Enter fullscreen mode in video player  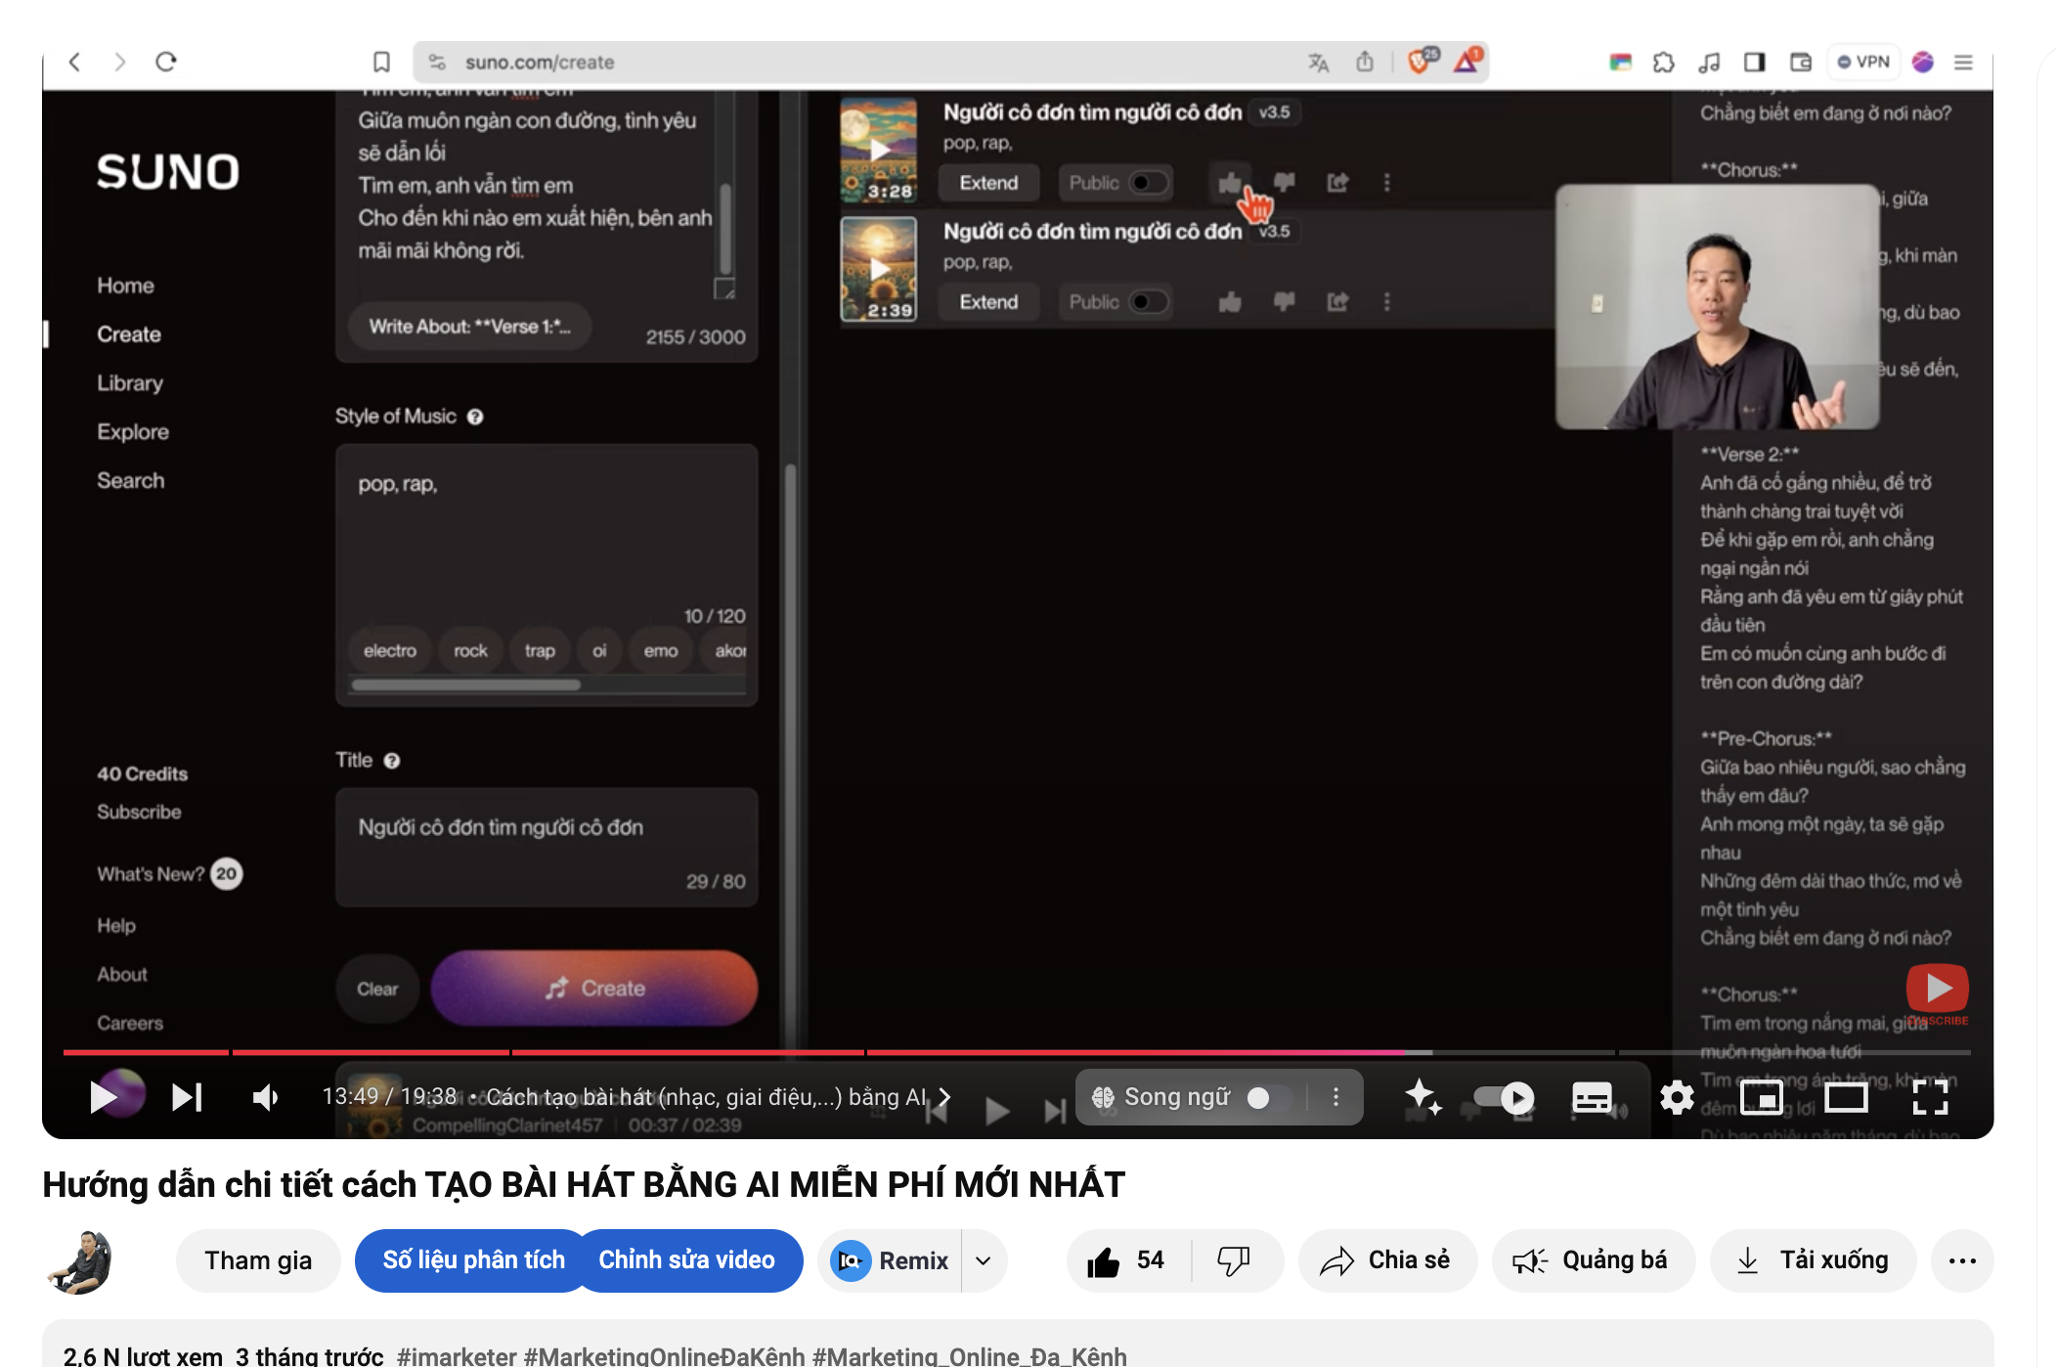pyautogui.click(x=1930, y=1097)
